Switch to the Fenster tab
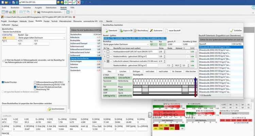Viewport: 255px width, 136px height. [x=47, y=21]
